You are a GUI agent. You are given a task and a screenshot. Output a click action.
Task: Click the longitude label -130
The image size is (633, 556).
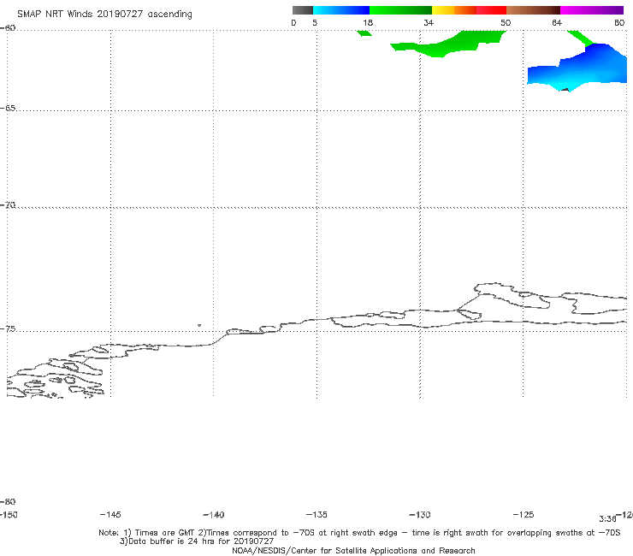[420, 514]
